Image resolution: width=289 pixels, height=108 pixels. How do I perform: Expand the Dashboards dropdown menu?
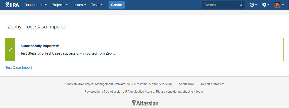(35, 5)
